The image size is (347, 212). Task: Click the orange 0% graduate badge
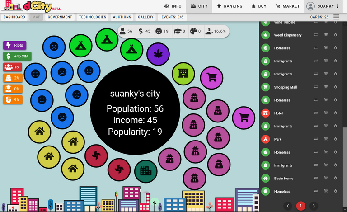(x=13, y=89)
